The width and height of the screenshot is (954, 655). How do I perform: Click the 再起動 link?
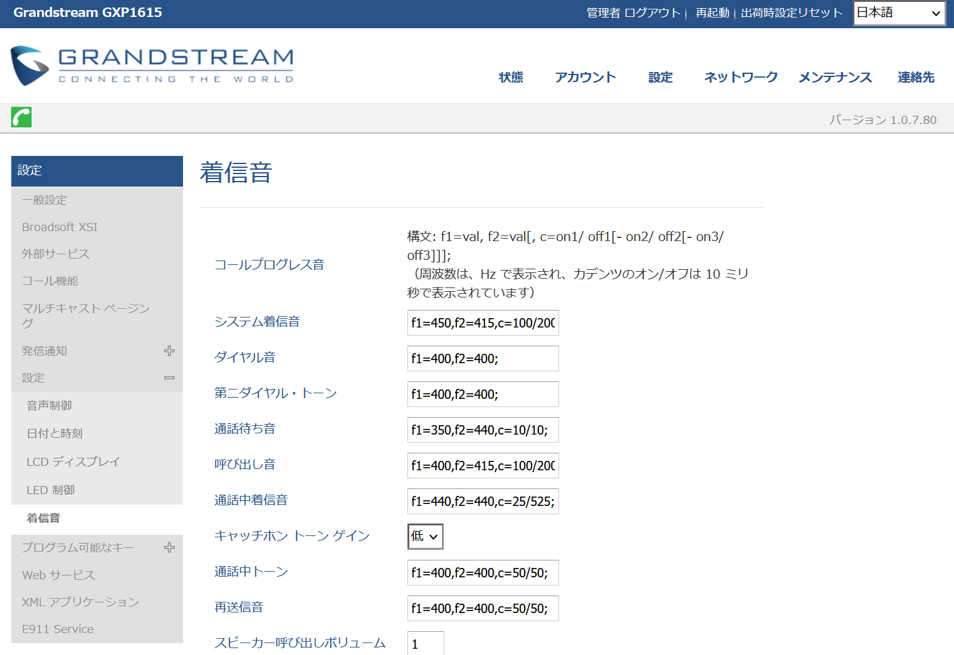pyautogui.click(x=712, y=13)
